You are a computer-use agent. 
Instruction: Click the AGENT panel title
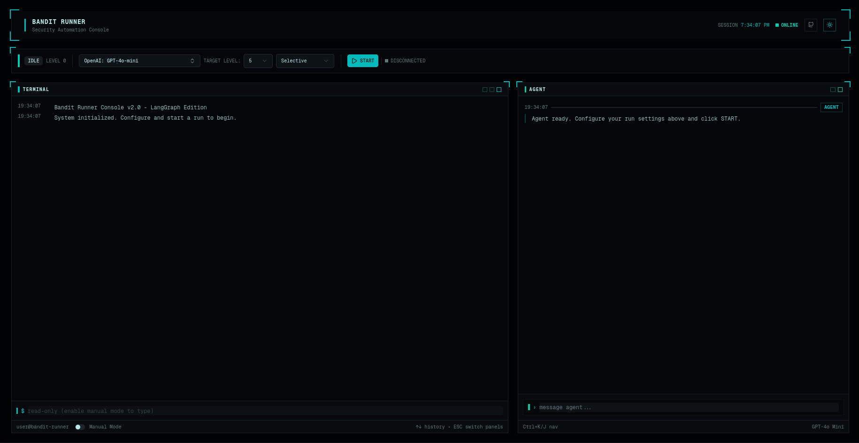pyautogui.click(x=537, y=90)
